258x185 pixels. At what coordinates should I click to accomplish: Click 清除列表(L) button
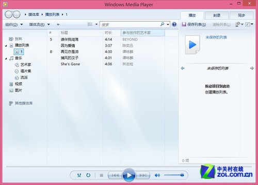click(x=221, y=24)
